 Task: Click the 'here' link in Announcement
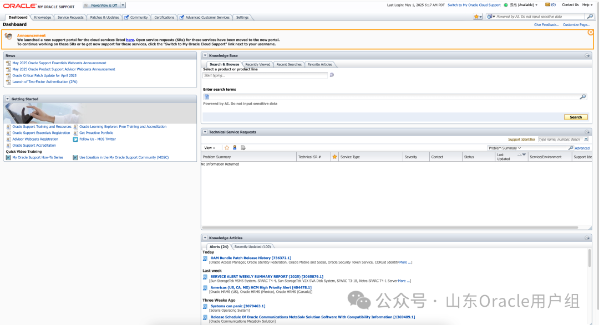(x=130, y=40)
